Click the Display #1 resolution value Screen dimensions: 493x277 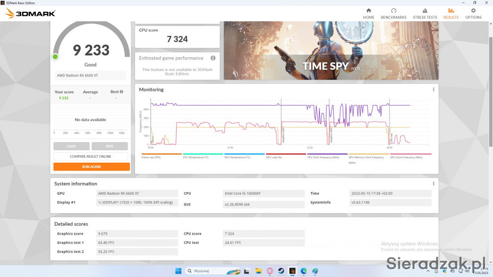click(x=137, y=203)
